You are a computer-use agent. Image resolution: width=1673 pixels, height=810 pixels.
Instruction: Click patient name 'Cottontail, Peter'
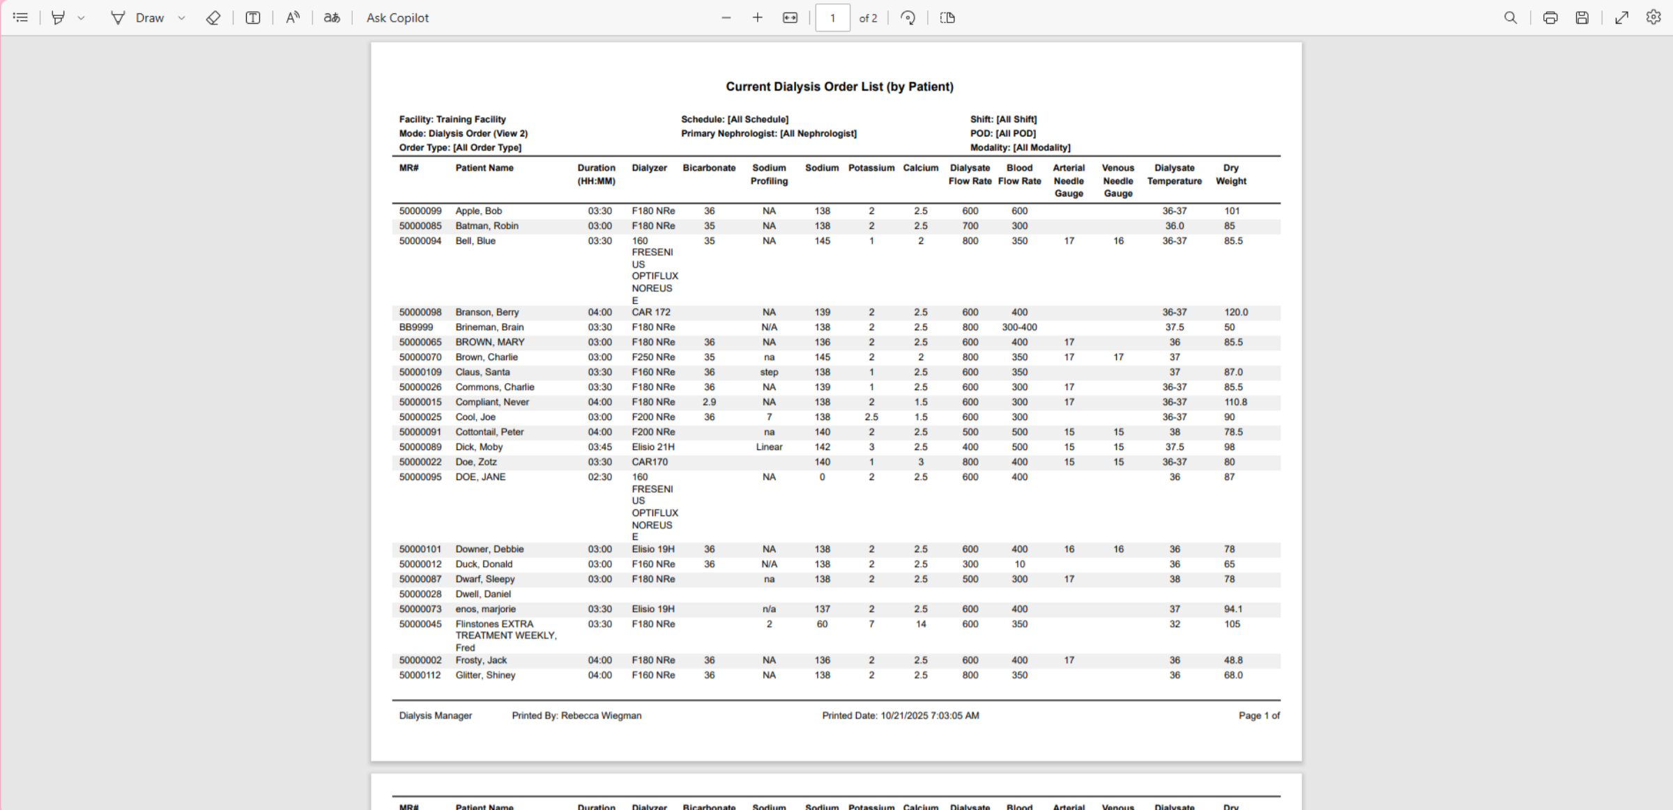489,432
